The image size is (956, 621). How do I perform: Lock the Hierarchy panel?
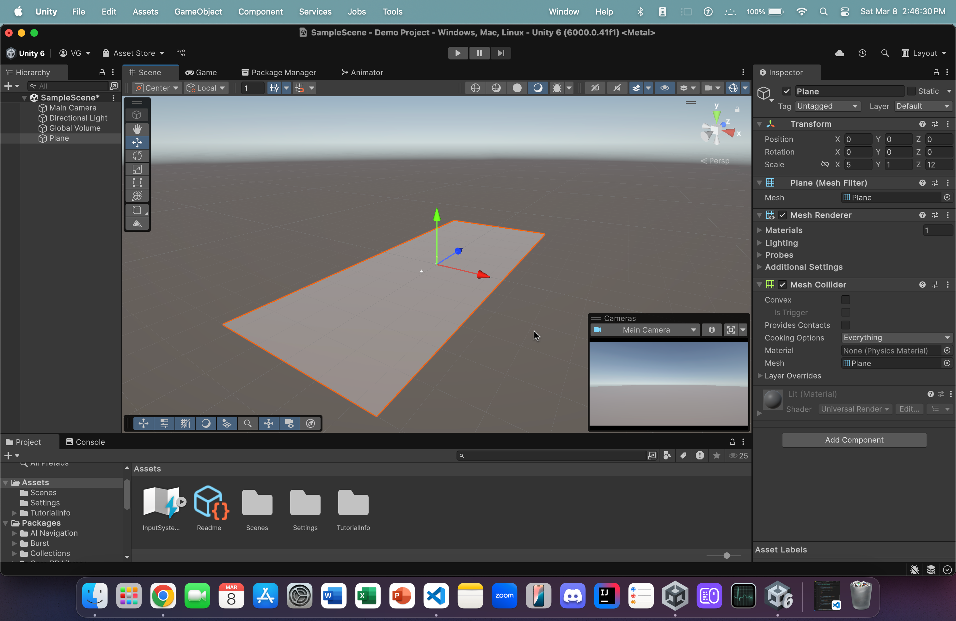[102, 72]
